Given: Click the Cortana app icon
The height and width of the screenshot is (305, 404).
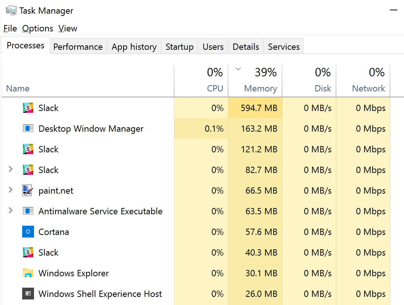Looking at the screenshot, I should pyautogui.click(x=28, y=232).
